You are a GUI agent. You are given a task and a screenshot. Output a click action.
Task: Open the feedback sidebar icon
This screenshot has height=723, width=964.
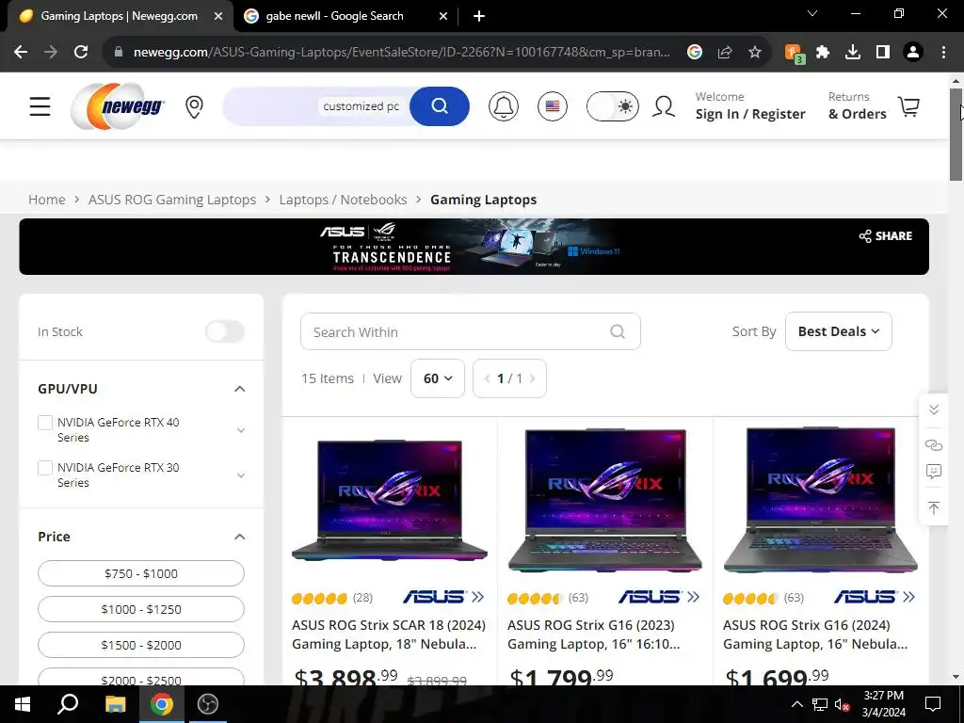933,472
